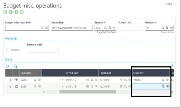Open calendar for row 1 Period start
The height and width of the screenshot is (108, 181).
88,80
